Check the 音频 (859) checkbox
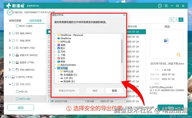192x118 pixels. (13, 41)
